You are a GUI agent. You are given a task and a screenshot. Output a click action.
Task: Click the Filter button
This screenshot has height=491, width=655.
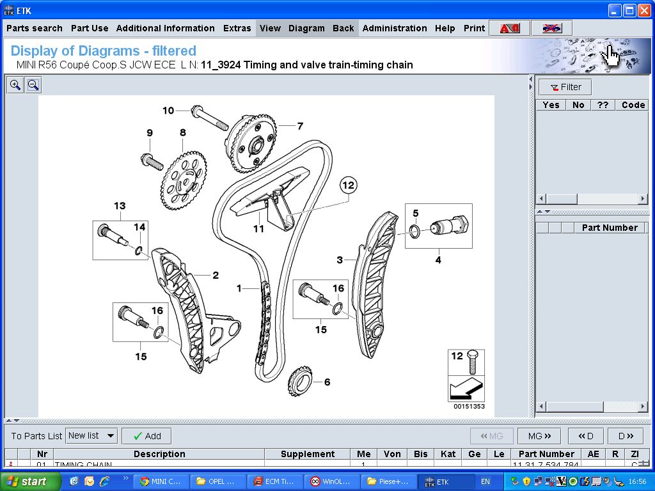[565, 88]
